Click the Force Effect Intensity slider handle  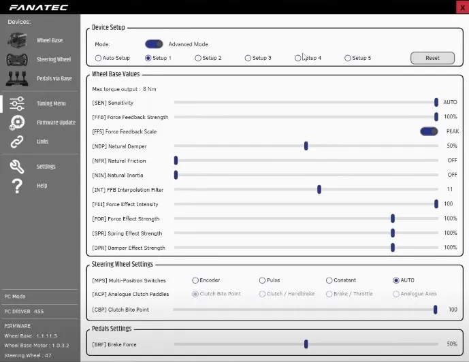(x=436, y=204)
